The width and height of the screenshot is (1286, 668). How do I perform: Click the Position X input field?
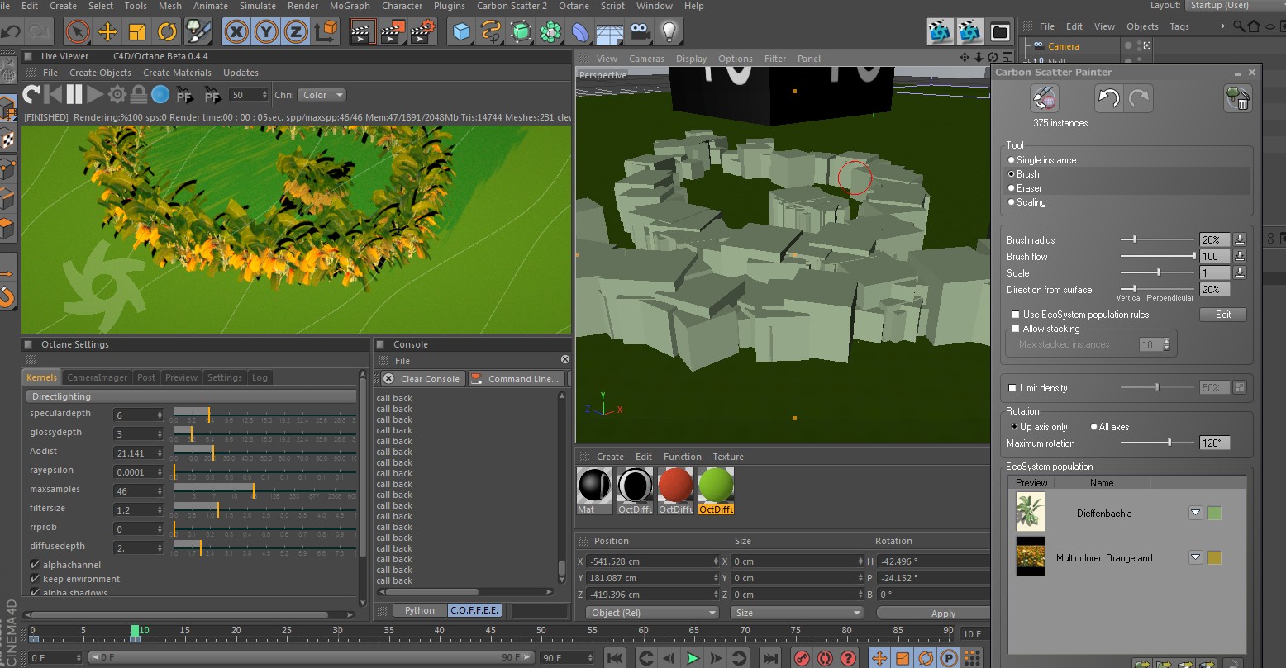(x=653, y=561)
